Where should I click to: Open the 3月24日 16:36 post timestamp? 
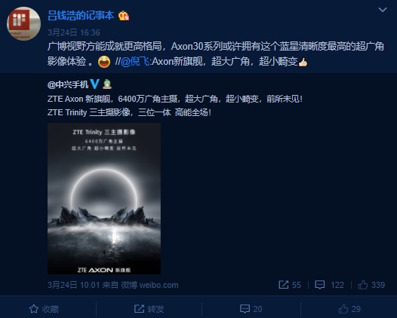pyautogui.click(x=74, y=32)
